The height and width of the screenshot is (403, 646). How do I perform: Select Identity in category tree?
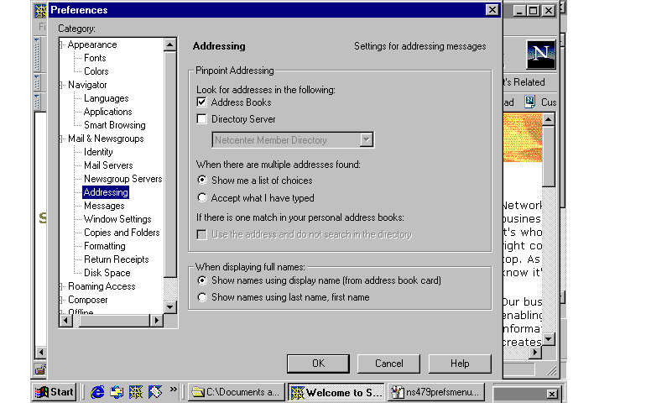(98, 152)
